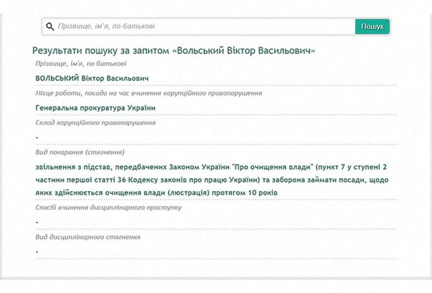Click the dash under 'Склад корупційного правопорушення'
The image size is (432, 293).
coord(37,137)
